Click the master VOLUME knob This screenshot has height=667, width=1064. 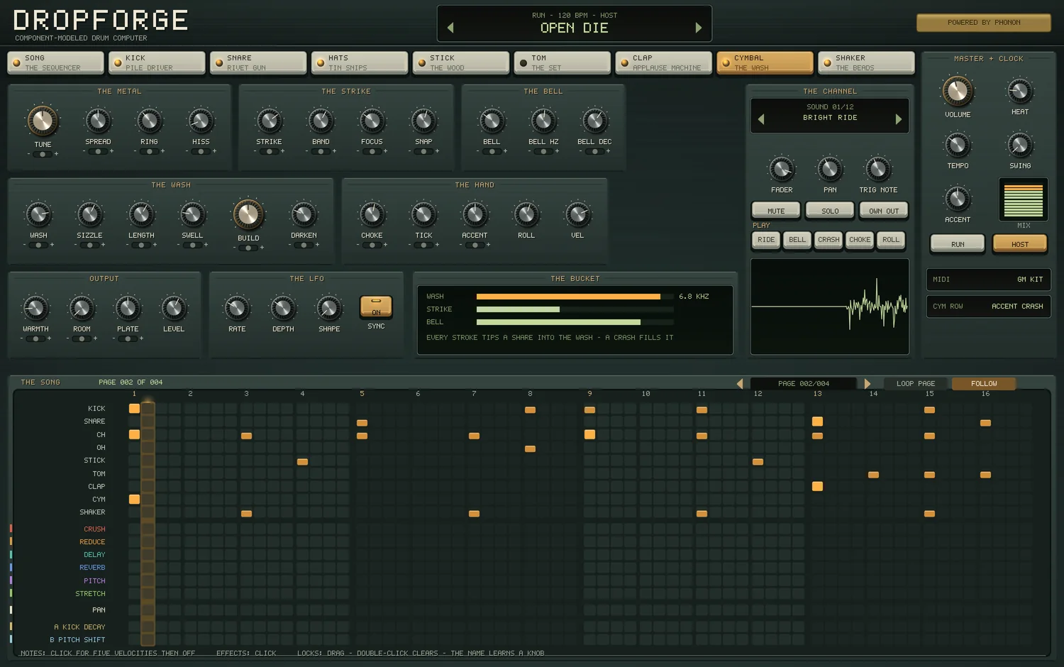pos(958,92)
